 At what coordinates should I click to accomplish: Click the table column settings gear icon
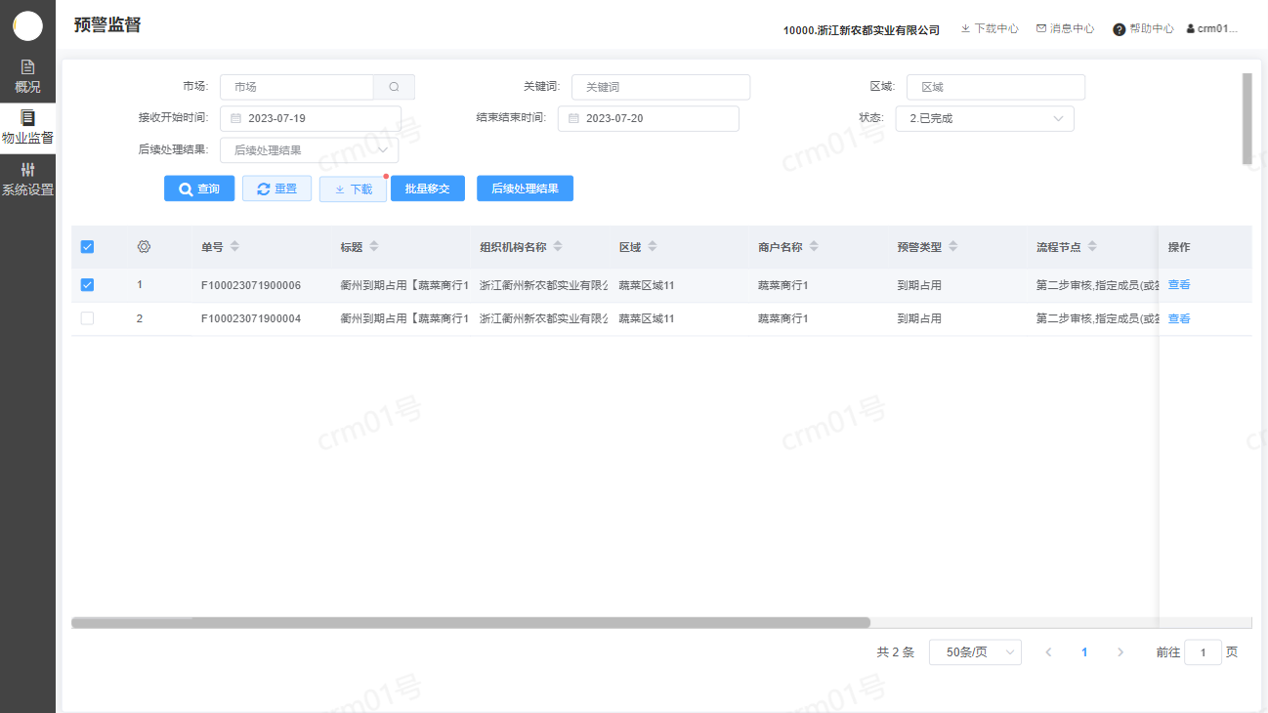pos(144,247)
